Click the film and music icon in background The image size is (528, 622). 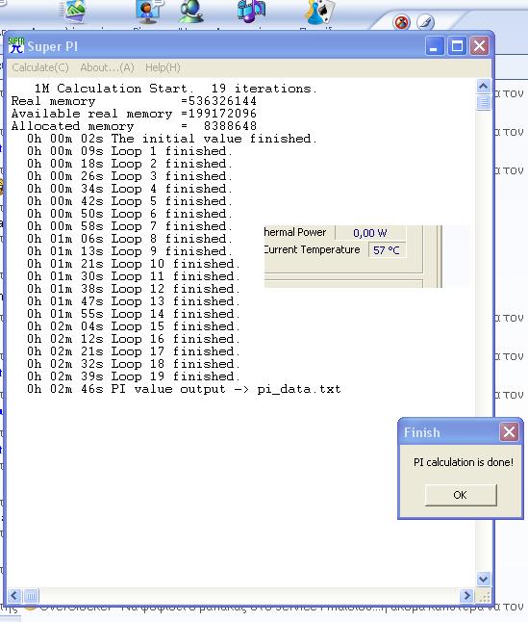[x=250, y=12]
